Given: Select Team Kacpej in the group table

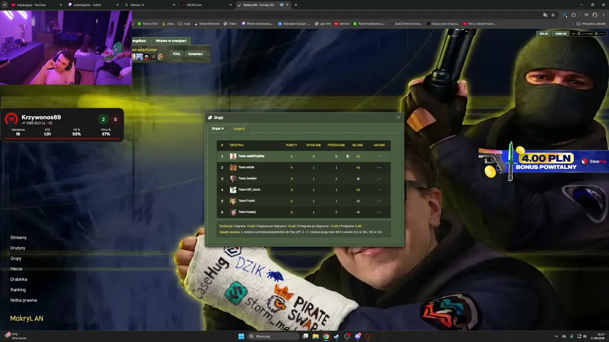Looking at the screenshot, I should (304, 212).
